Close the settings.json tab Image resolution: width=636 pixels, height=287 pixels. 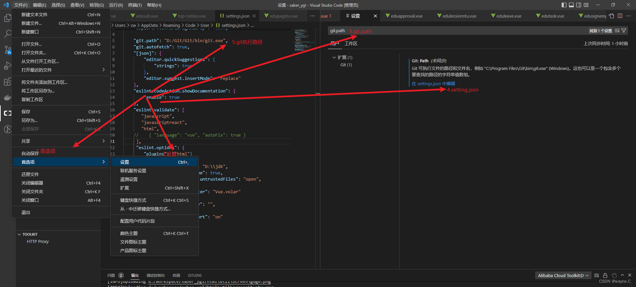pos(254,16)
